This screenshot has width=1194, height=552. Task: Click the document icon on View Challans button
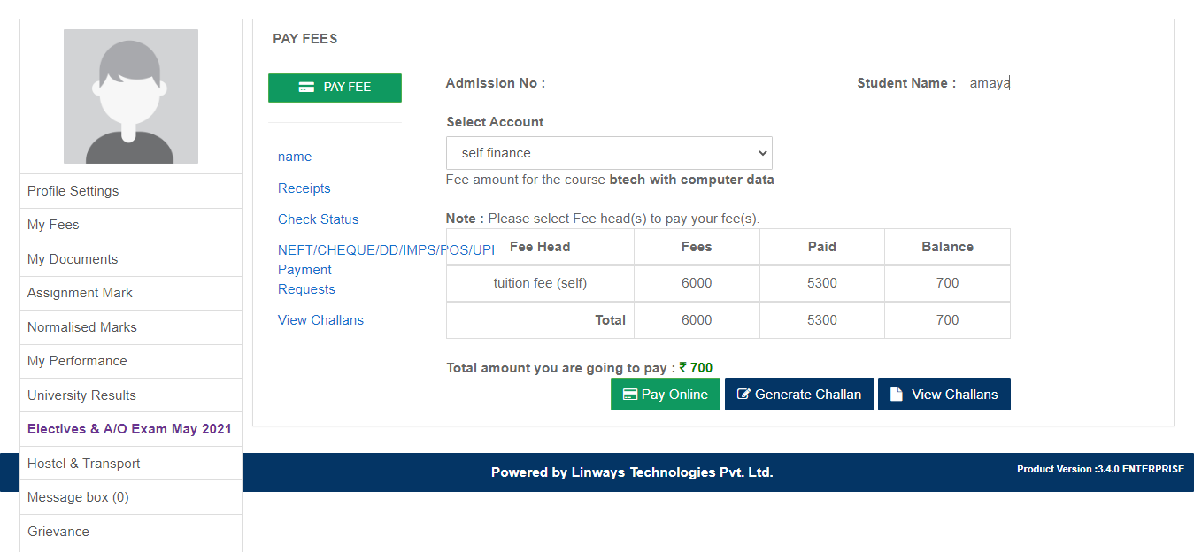[896, 394]
